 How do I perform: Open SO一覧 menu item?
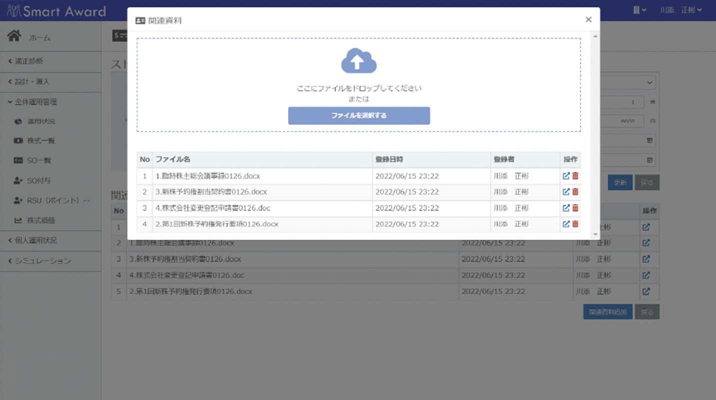(39, 160)
